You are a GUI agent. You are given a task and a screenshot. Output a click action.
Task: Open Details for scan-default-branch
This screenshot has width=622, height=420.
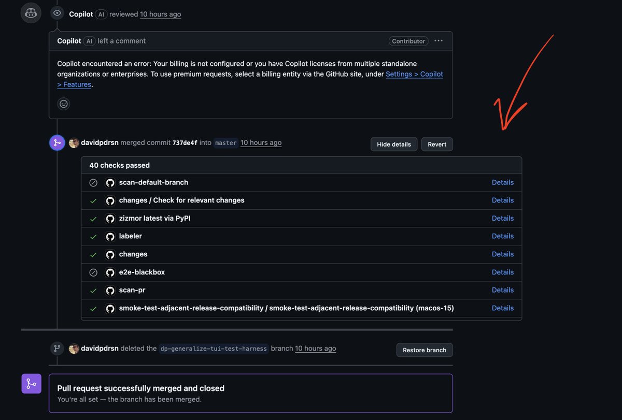point(502,182)
